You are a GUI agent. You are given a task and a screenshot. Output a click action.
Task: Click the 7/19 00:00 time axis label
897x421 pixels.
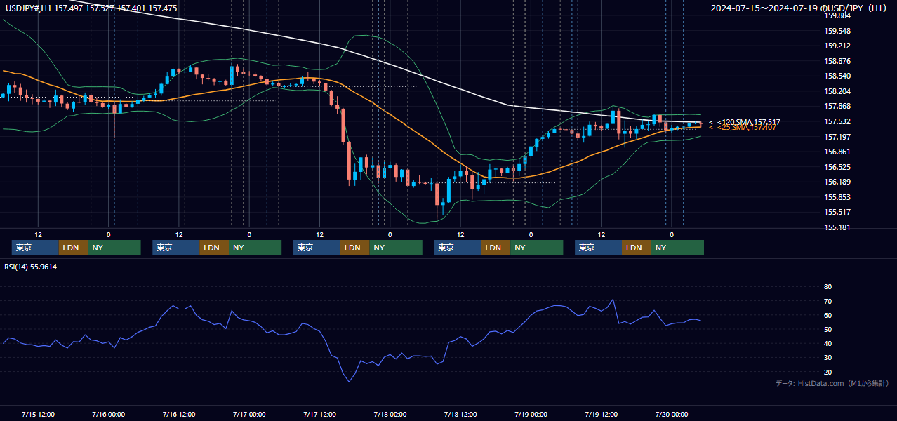tap(531, 414)
